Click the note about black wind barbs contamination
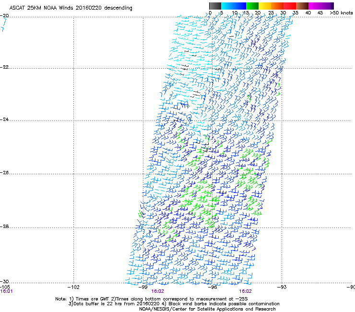The width and height of the screenshot is (355, 312). pos(221,304)
